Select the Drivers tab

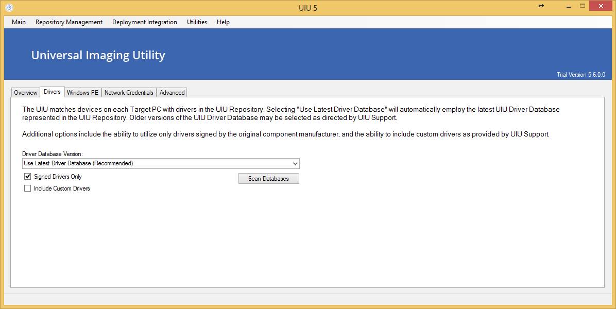click(52, 92)
